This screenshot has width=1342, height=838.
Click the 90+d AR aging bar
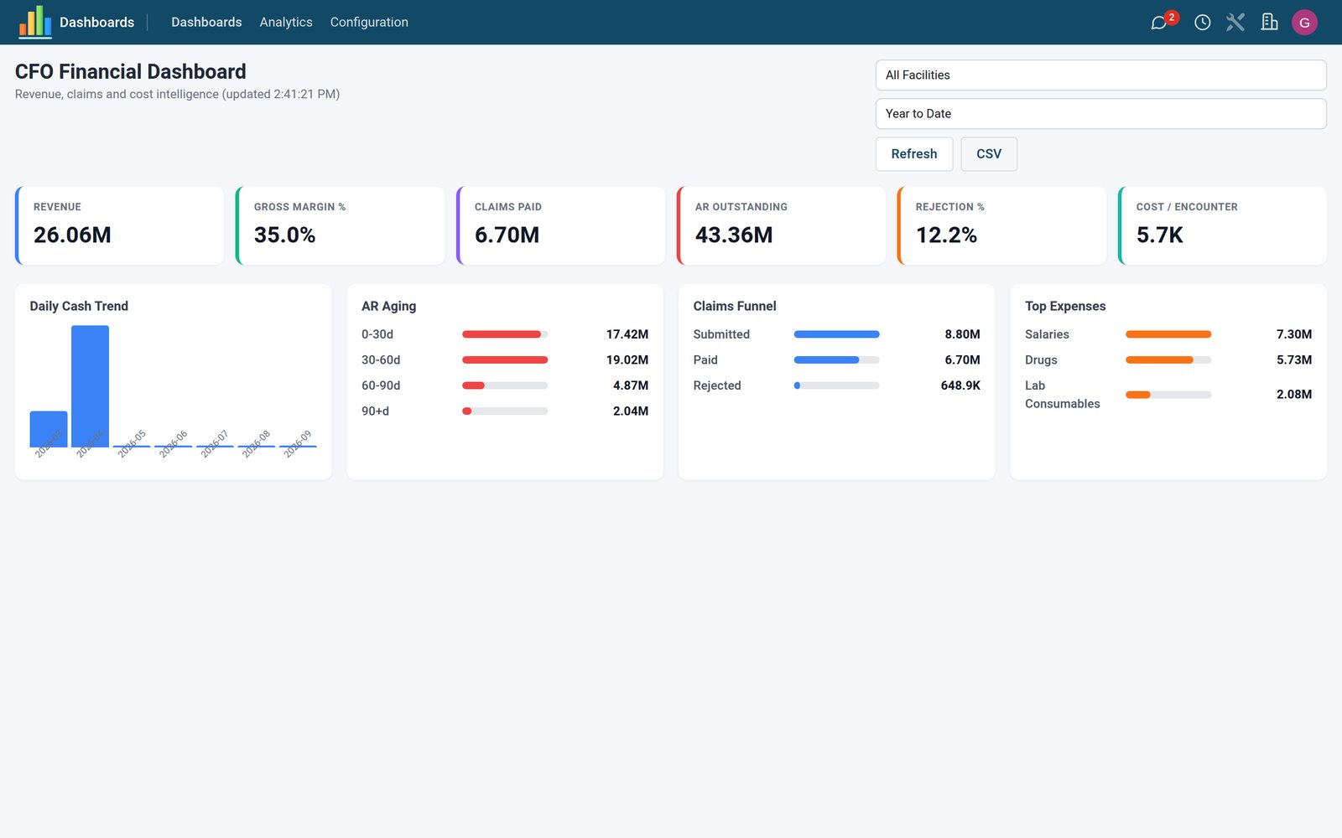coord(505,411)
